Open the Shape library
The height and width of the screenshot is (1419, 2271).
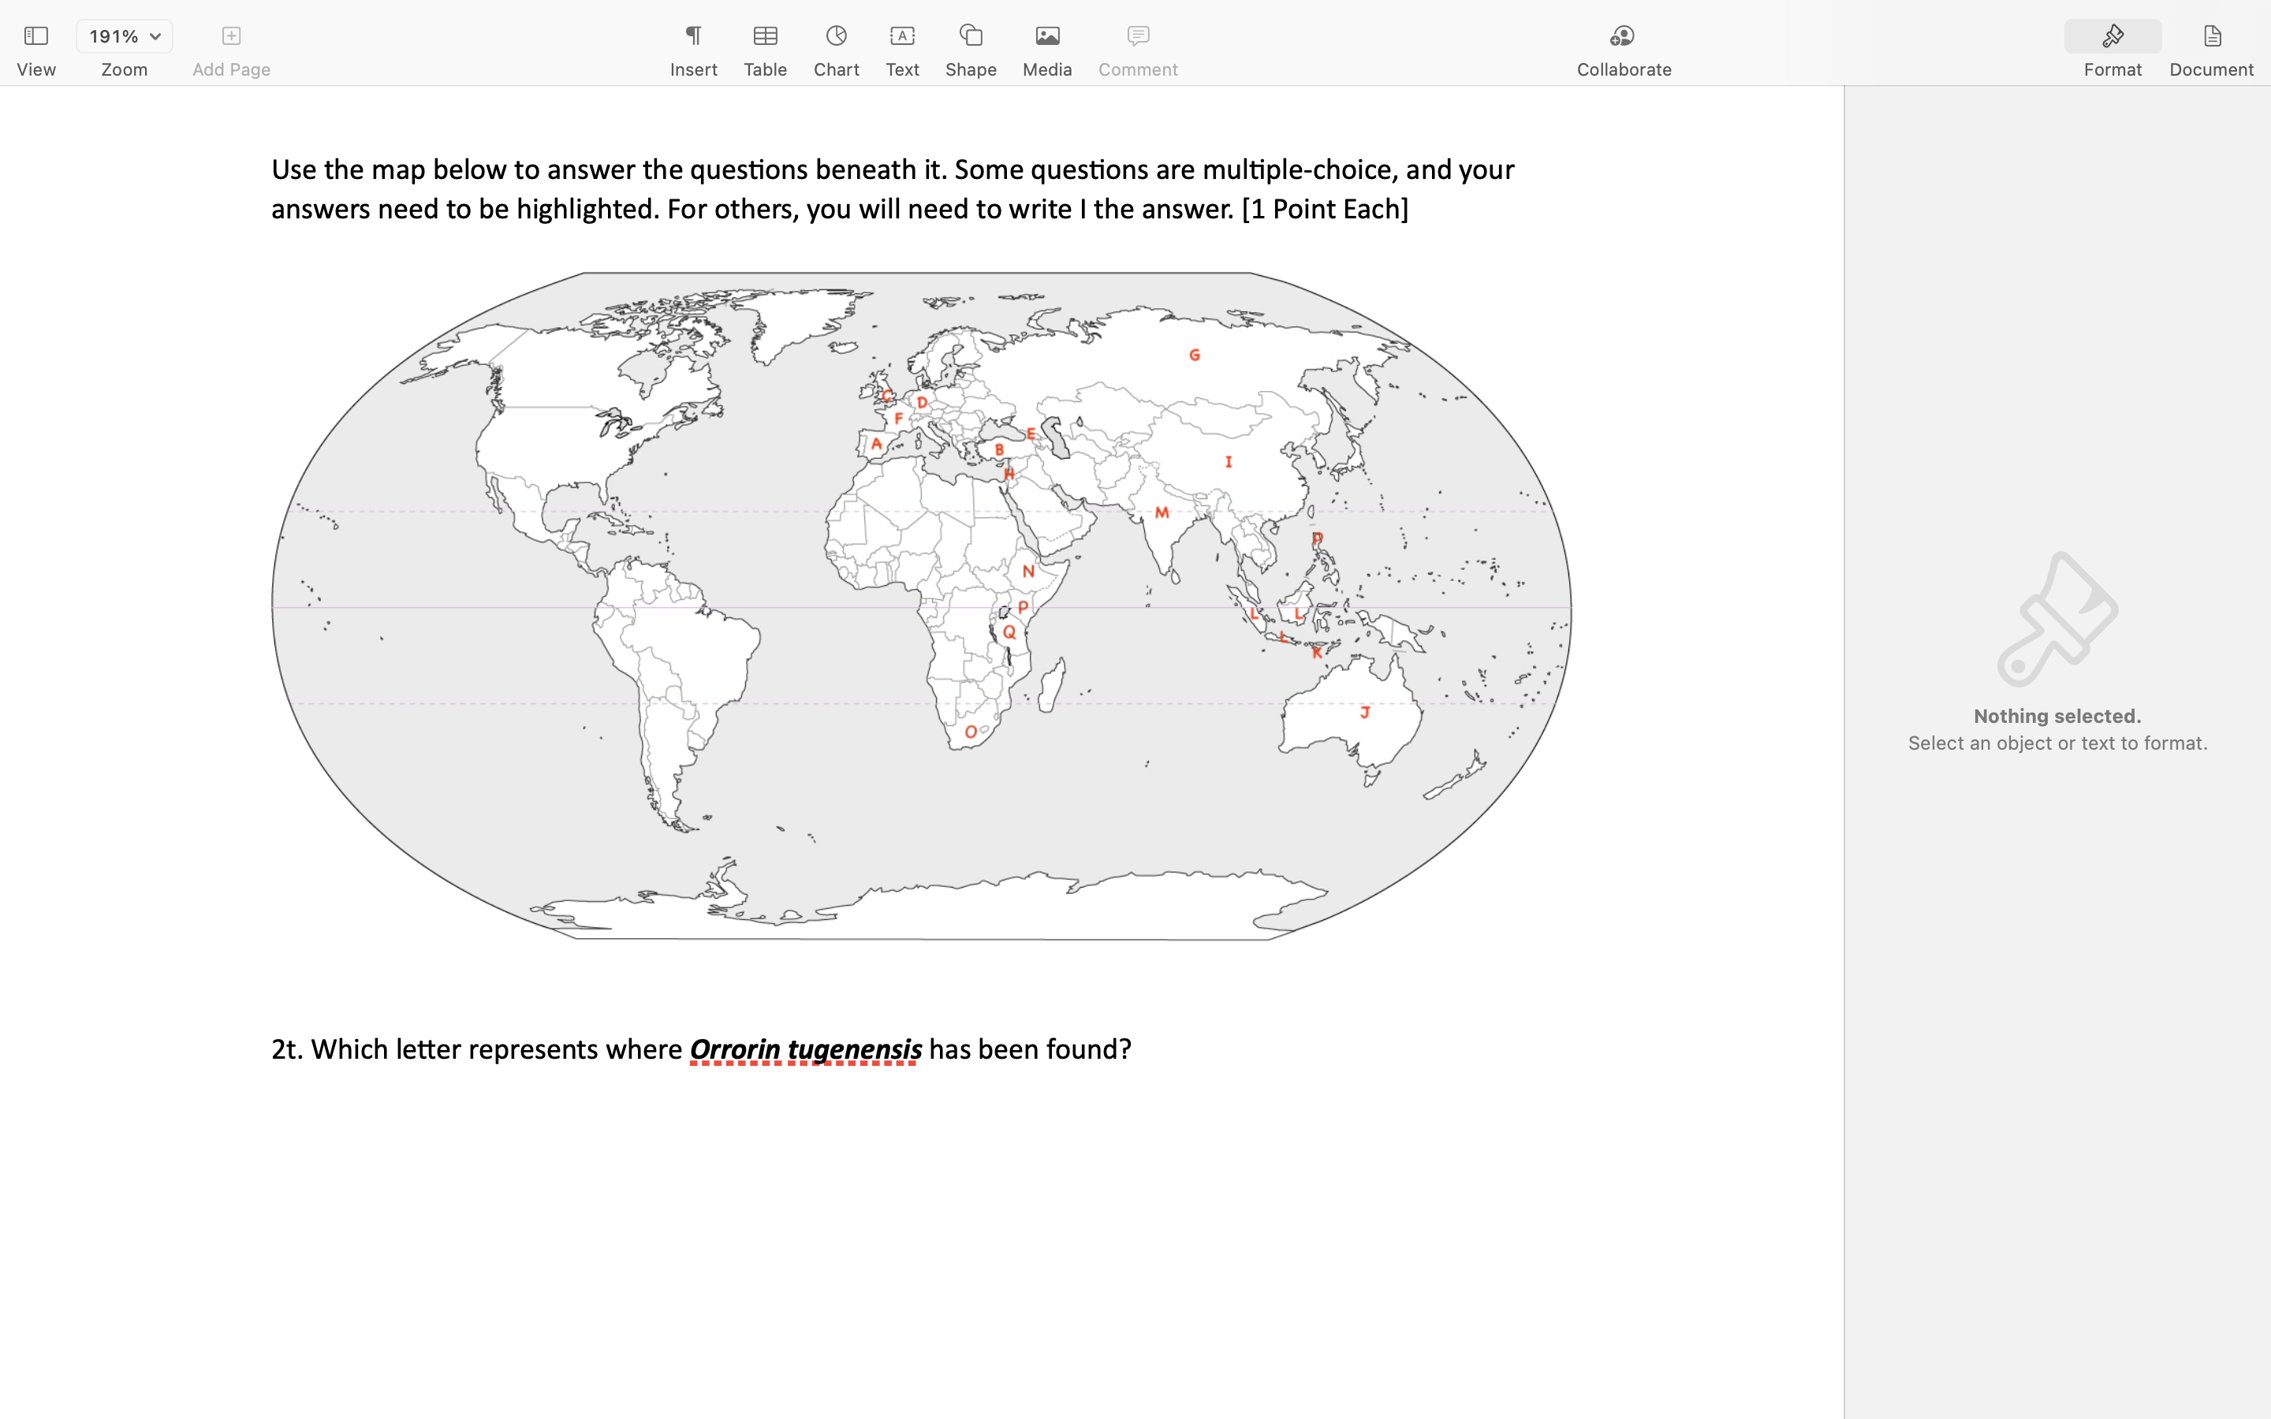(x=971, y=35)
